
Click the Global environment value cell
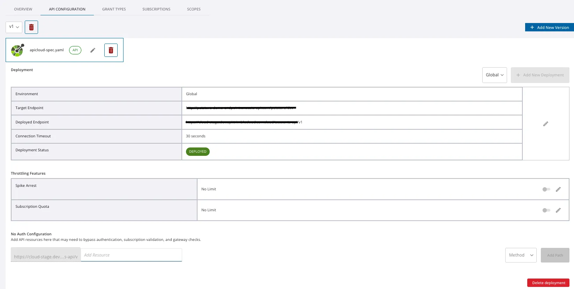352,94
